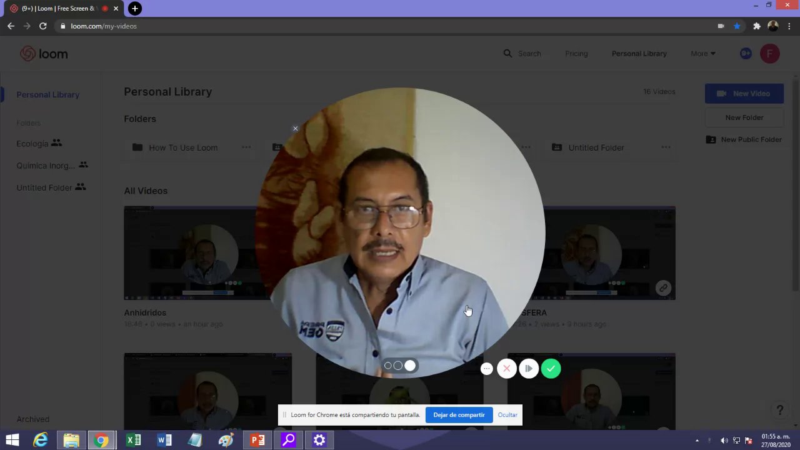Close the camera bubble with its X
Viewport: 800px width, 450px height.
[296, 129]
